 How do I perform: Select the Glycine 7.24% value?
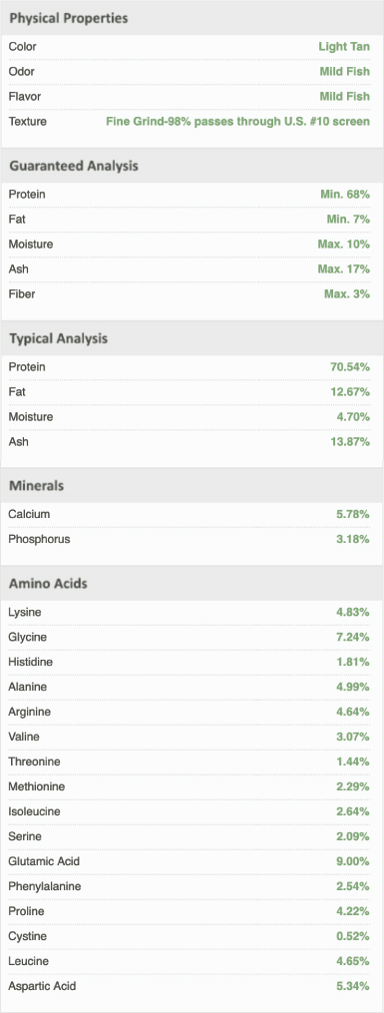click(353, 638)
